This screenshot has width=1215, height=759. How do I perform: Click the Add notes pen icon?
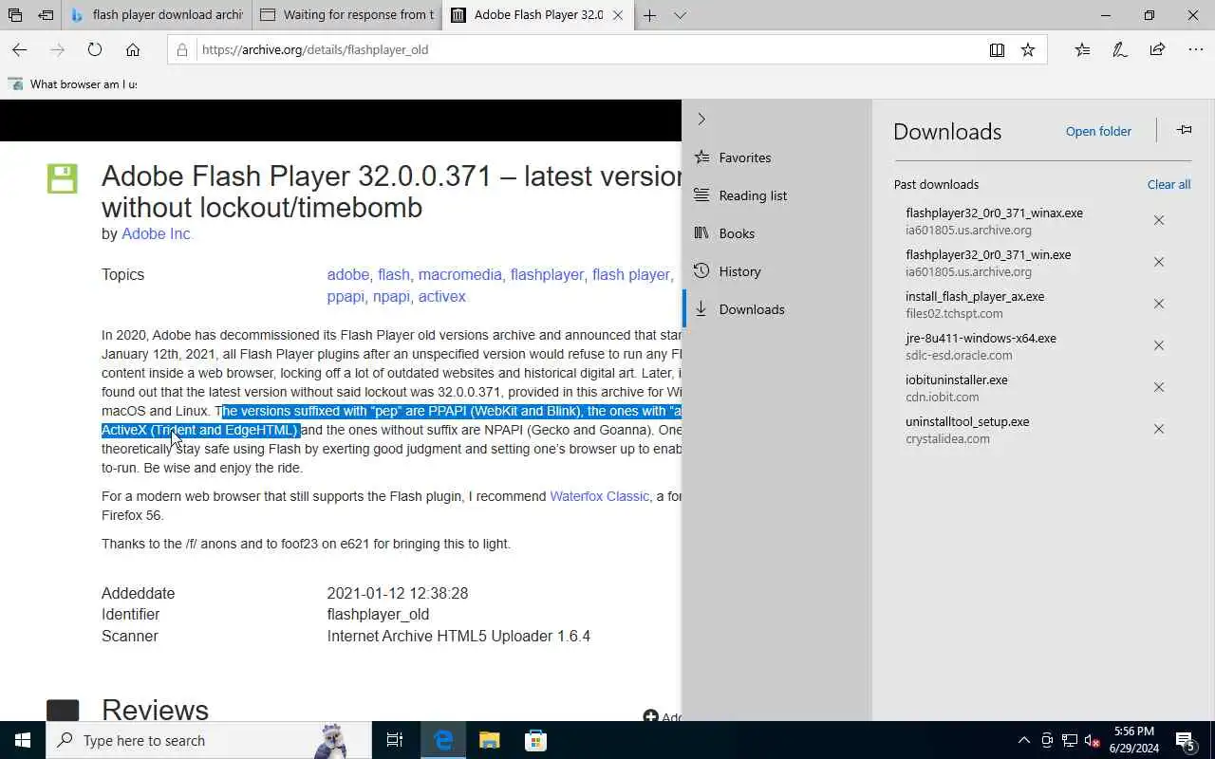click(1120, 49)
